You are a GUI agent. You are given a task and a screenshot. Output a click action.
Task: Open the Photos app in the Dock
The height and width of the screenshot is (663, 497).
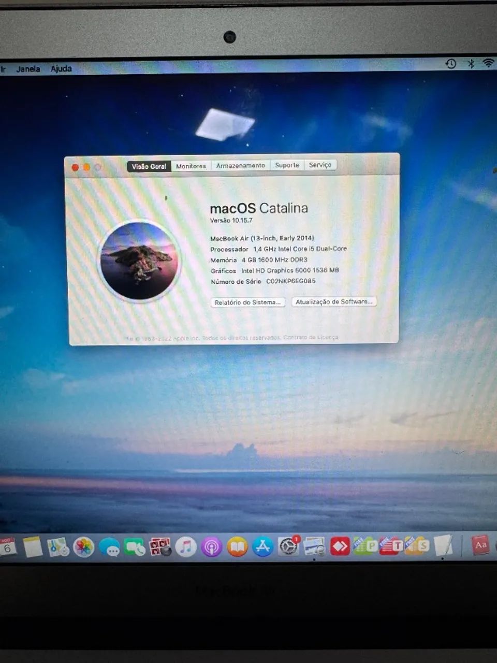pyautogui.click(x=83, y=547)
